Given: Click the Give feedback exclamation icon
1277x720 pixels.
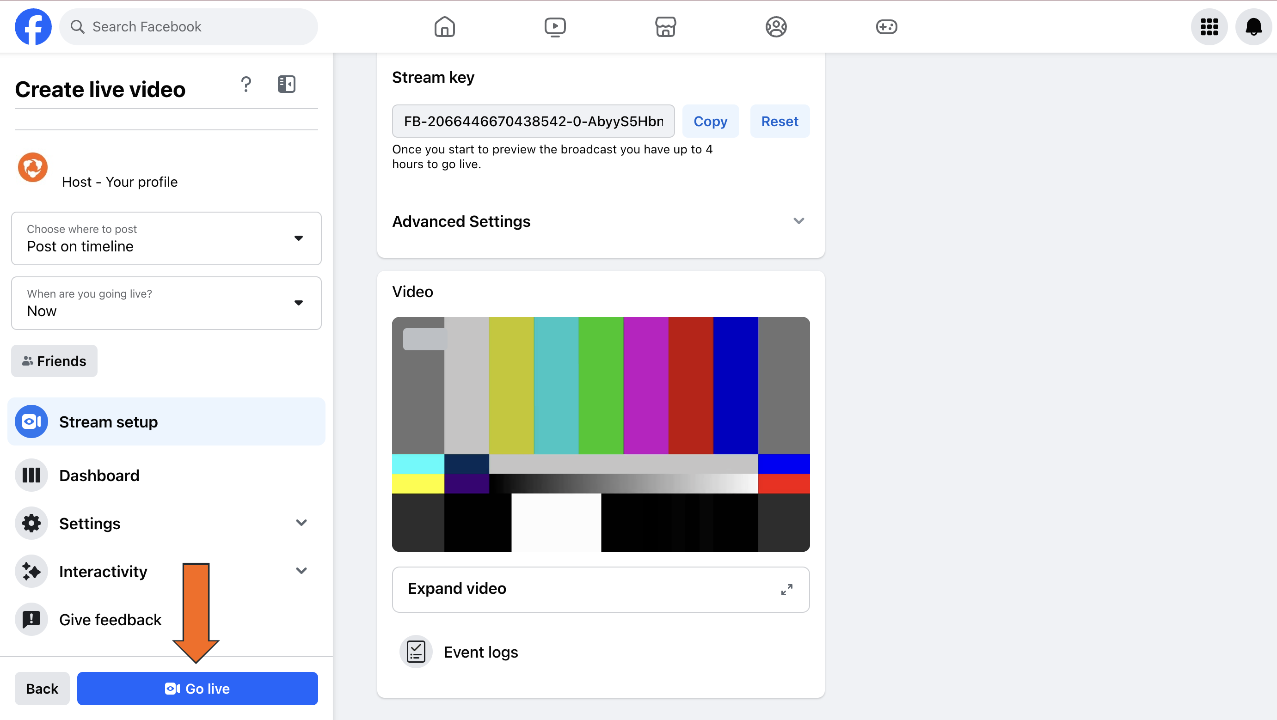Looking at the screenshot, I should point(31,619).
